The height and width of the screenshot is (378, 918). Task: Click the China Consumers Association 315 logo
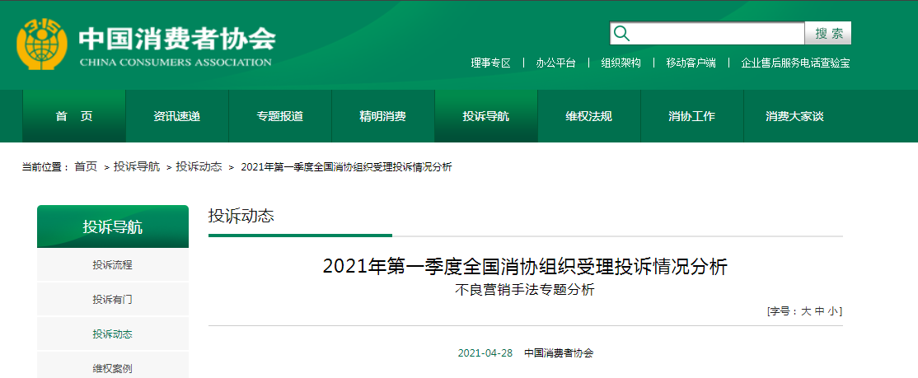[x=43, y=44]
